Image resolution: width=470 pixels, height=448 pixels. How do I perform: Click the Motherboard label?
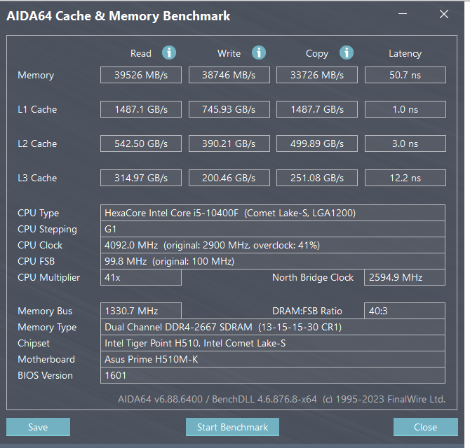(46, 360)
